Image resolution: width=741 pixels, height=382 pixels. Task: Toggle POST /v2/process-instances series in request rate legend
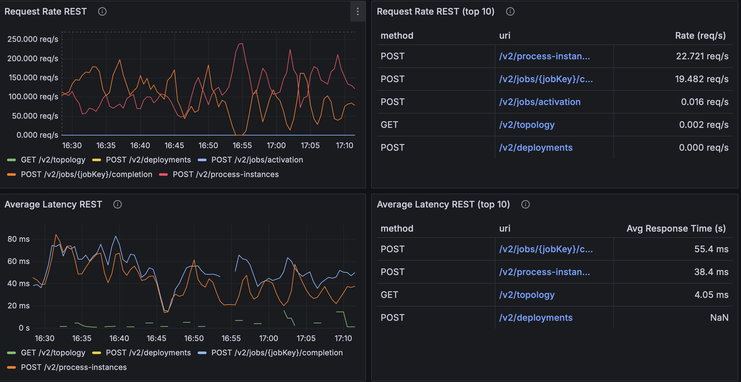(225, 174)
